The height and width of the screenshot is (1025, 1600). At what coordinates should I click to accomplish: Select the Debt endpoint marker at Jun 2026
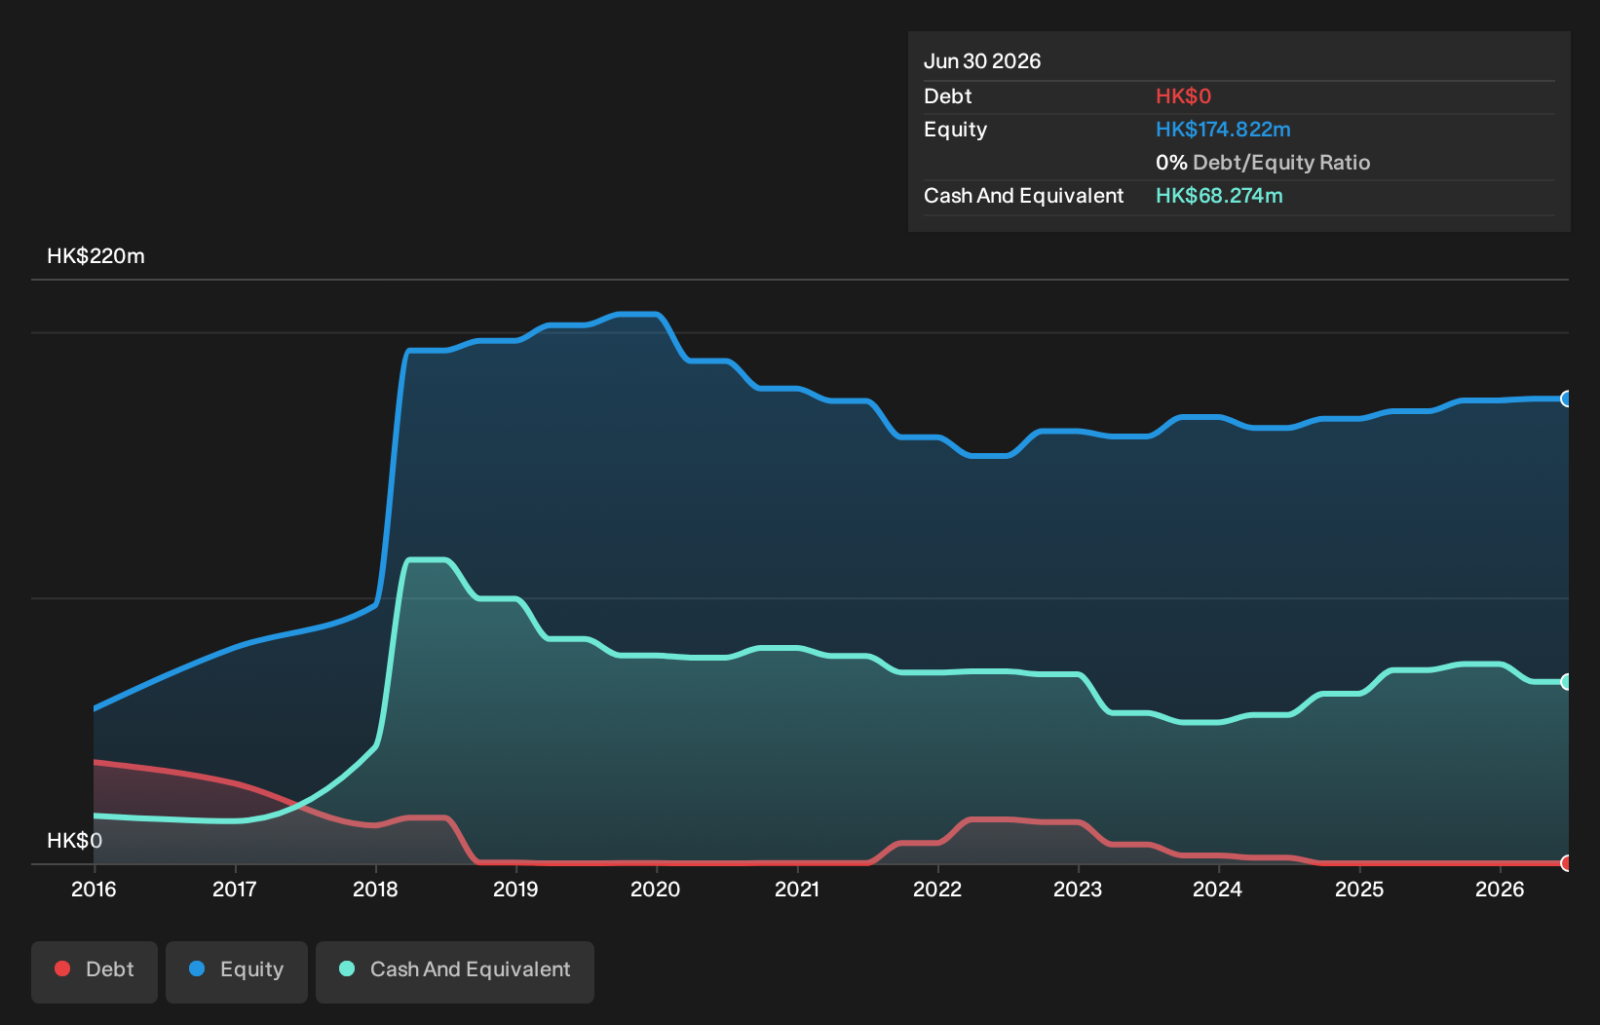[1567, 863]
